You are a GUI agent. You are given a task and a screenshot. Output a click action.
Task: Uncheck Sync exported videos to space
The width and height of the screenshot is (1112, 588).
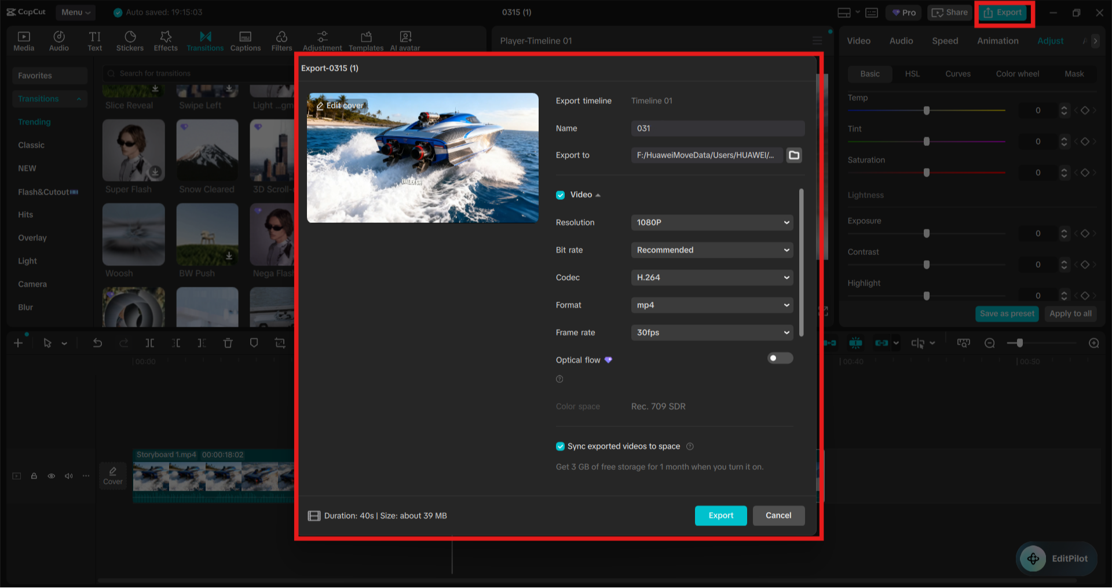[x=561, y=447]
